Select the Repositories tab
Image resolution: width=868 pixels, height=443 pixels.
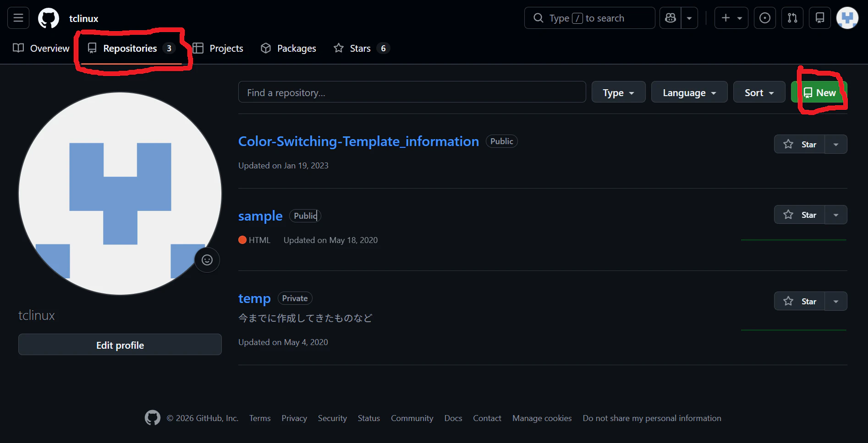point(132,48)
